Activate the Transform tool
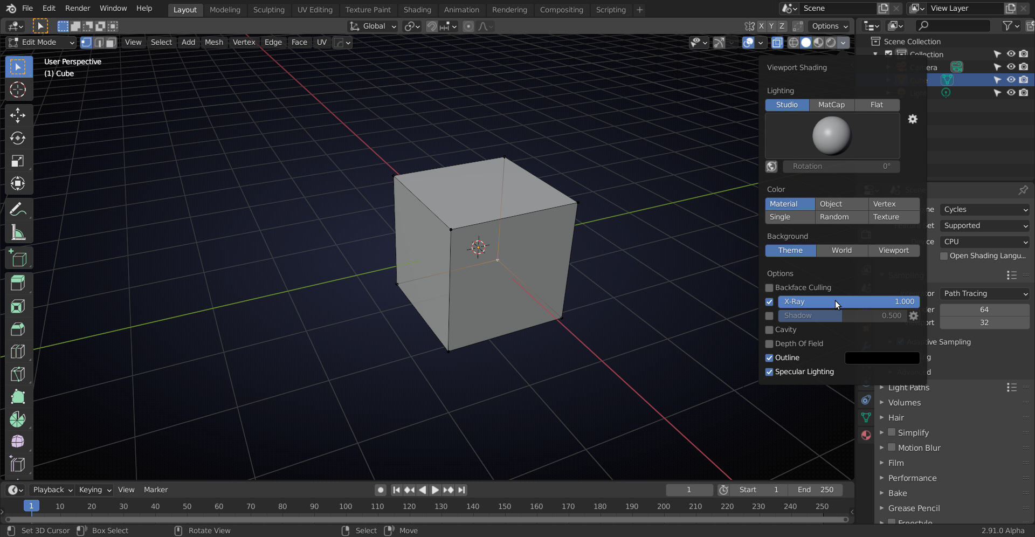 (x=18, y=183)
